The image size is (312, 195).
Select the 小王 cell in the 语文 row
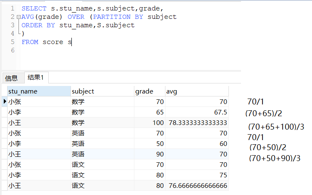pyautogui.click(x=39, y=185)
